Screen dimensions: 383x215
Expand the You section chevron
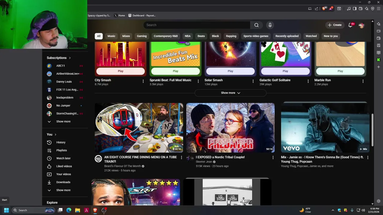tap(55, 134)
